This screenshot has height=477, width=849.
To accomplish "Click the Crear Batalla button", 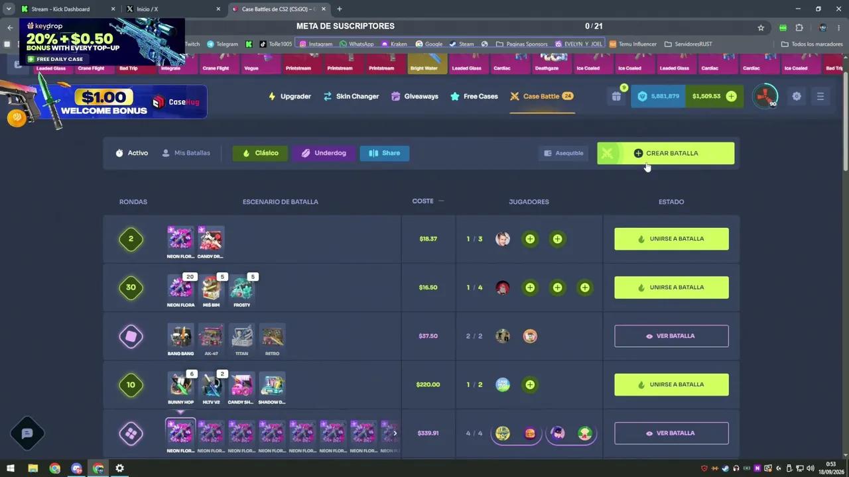I will pyautogui.click(x=666, y=153).
